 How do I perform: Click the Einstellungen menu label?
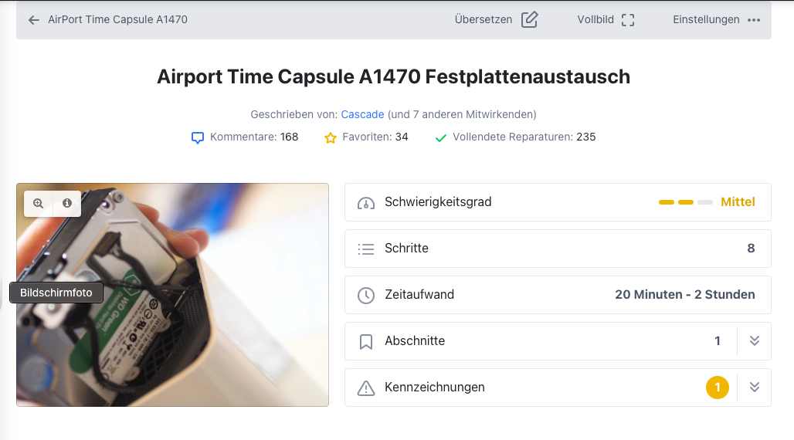[706, 20]
